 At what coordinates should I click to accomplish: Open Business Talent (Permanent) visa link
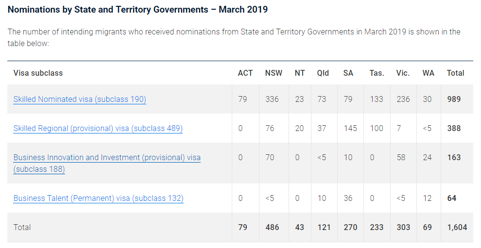click(98, 198)
